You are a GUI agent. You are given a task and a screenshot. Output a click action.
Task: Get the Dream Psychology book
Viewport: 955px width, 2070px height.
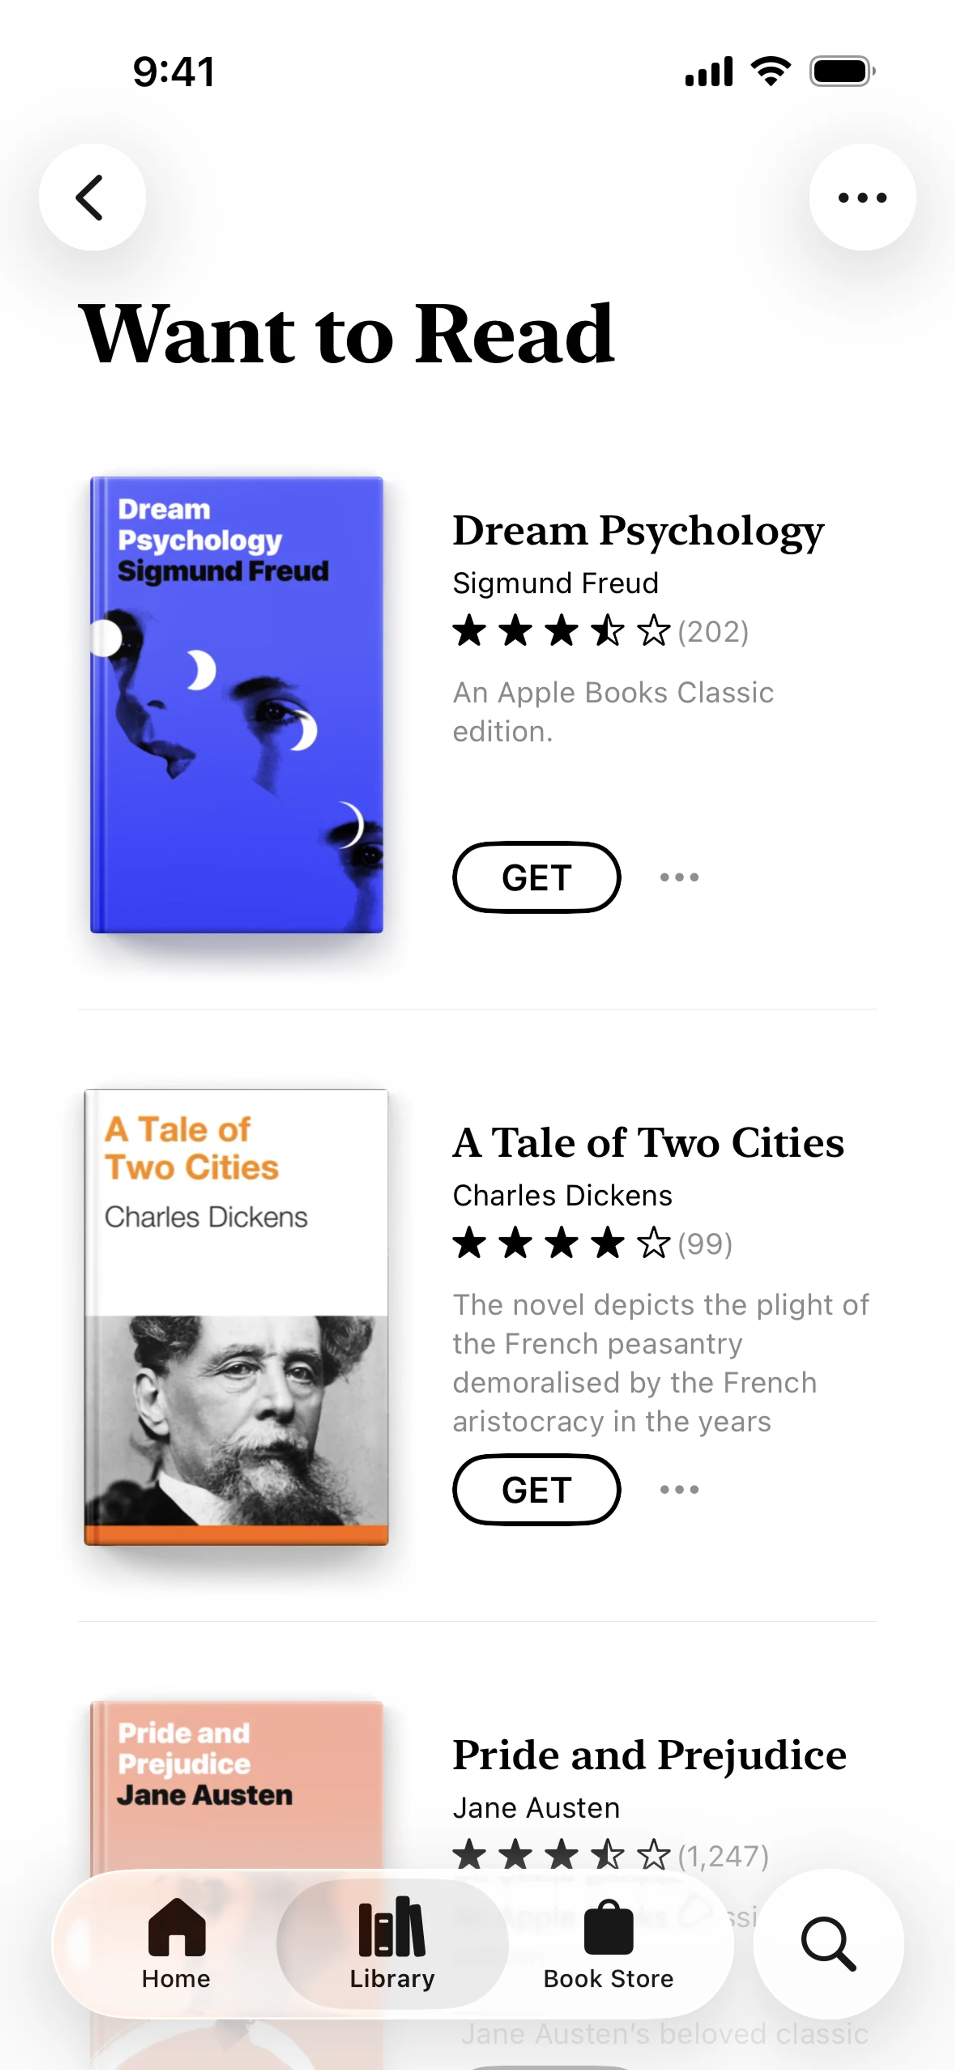pyautogui.click(x=536, y=877)
